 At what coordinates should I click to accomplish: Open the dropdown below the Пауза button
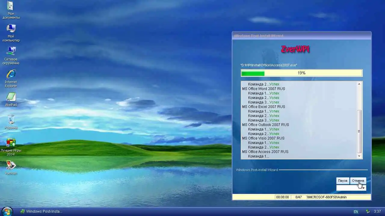coord(351,188)
